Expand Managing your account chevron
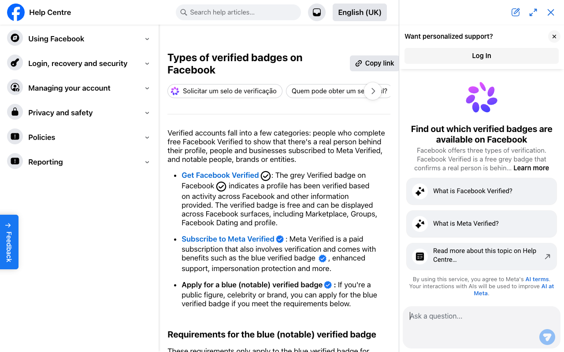Viewport: 564px width, 352px height. (147, 88)
